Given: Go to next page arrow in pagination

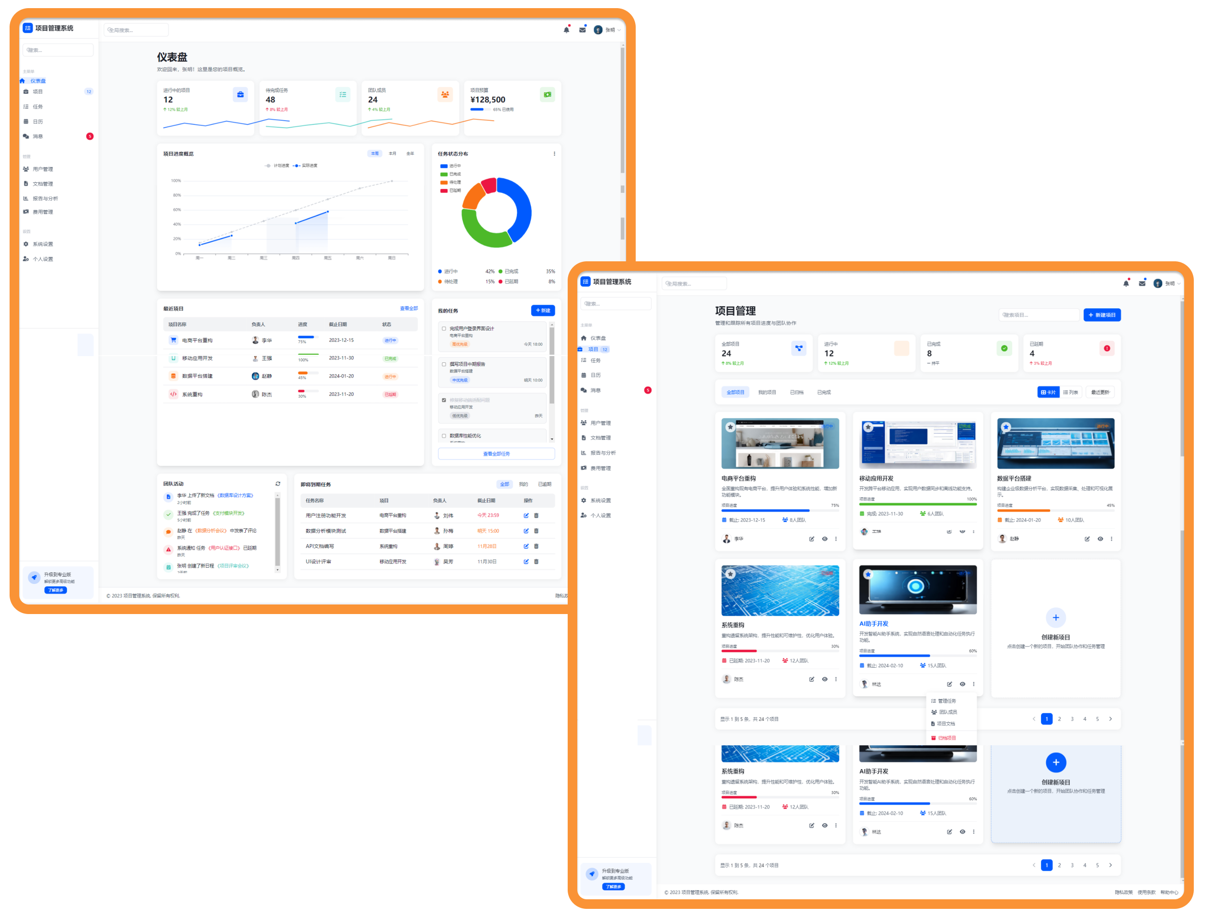Looking at the screenshot, I should [x=1110, y=719].
